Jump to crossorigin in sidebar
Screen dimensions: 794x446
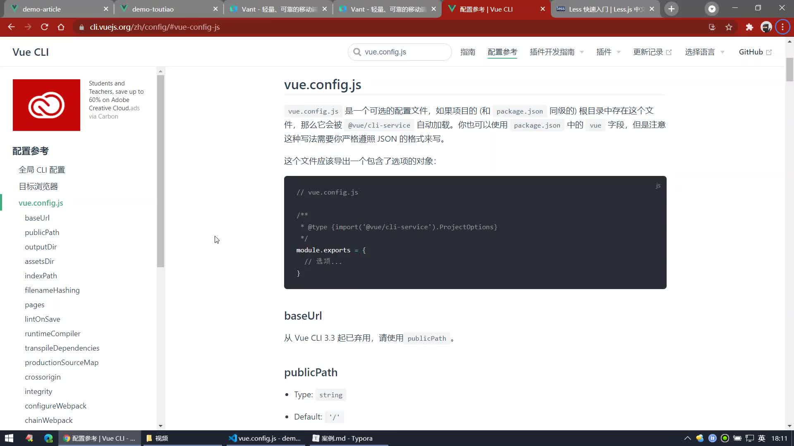43,377
